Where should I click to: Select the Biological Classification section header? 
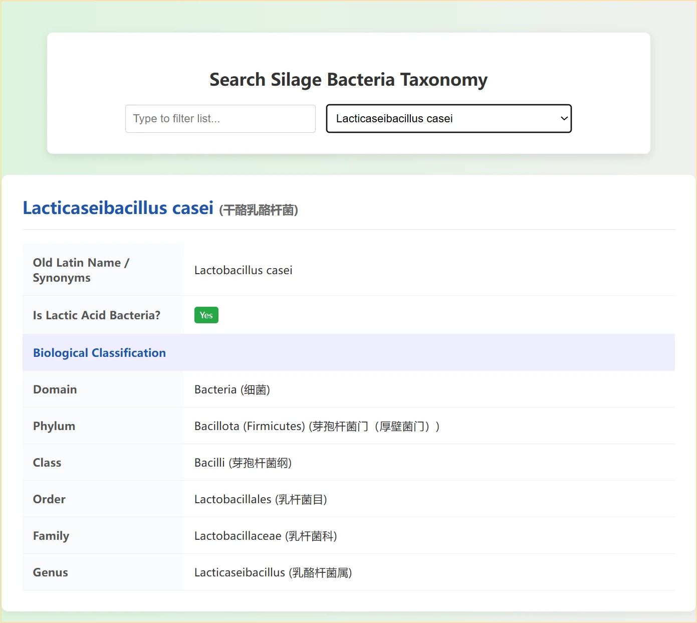point(99,352)
